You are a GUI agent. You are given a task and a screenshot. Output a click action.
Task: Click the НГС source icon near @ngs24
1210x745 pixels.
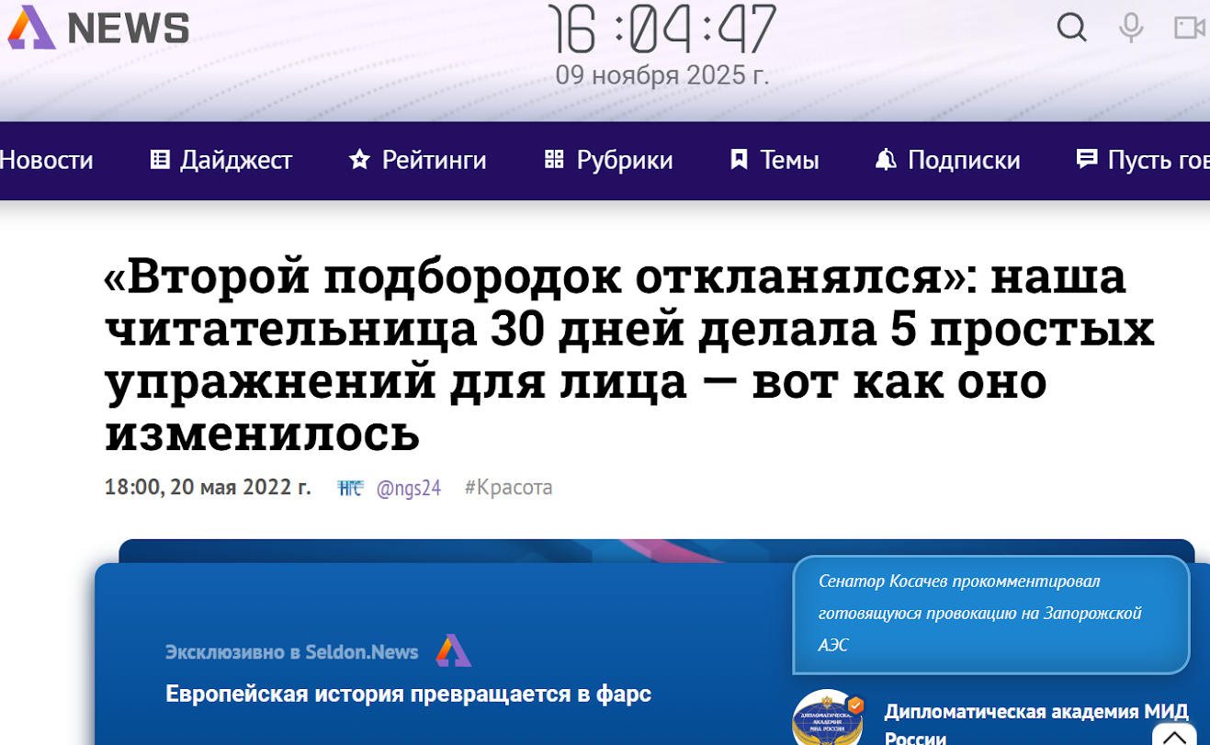tap(350, 488)
